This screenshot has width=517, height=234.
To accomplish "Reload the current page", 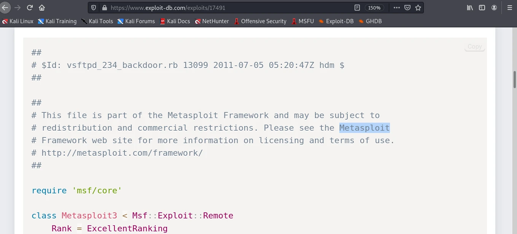I will tap(30, 8).
